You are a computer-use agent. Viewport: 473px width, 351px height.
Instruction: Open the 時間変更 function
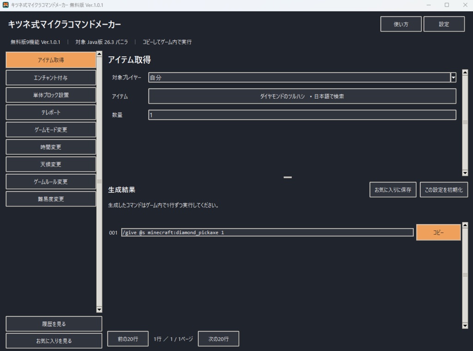(51, 147)
